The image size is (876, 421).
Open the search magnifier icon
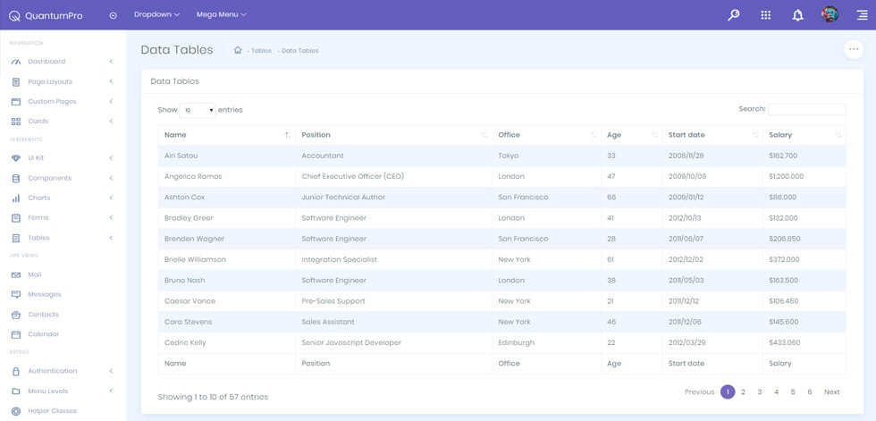pos(734,15)
